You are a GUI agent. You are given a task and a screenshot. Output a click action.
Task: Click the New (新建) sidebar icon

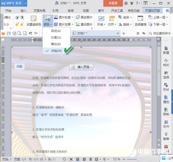166,50
